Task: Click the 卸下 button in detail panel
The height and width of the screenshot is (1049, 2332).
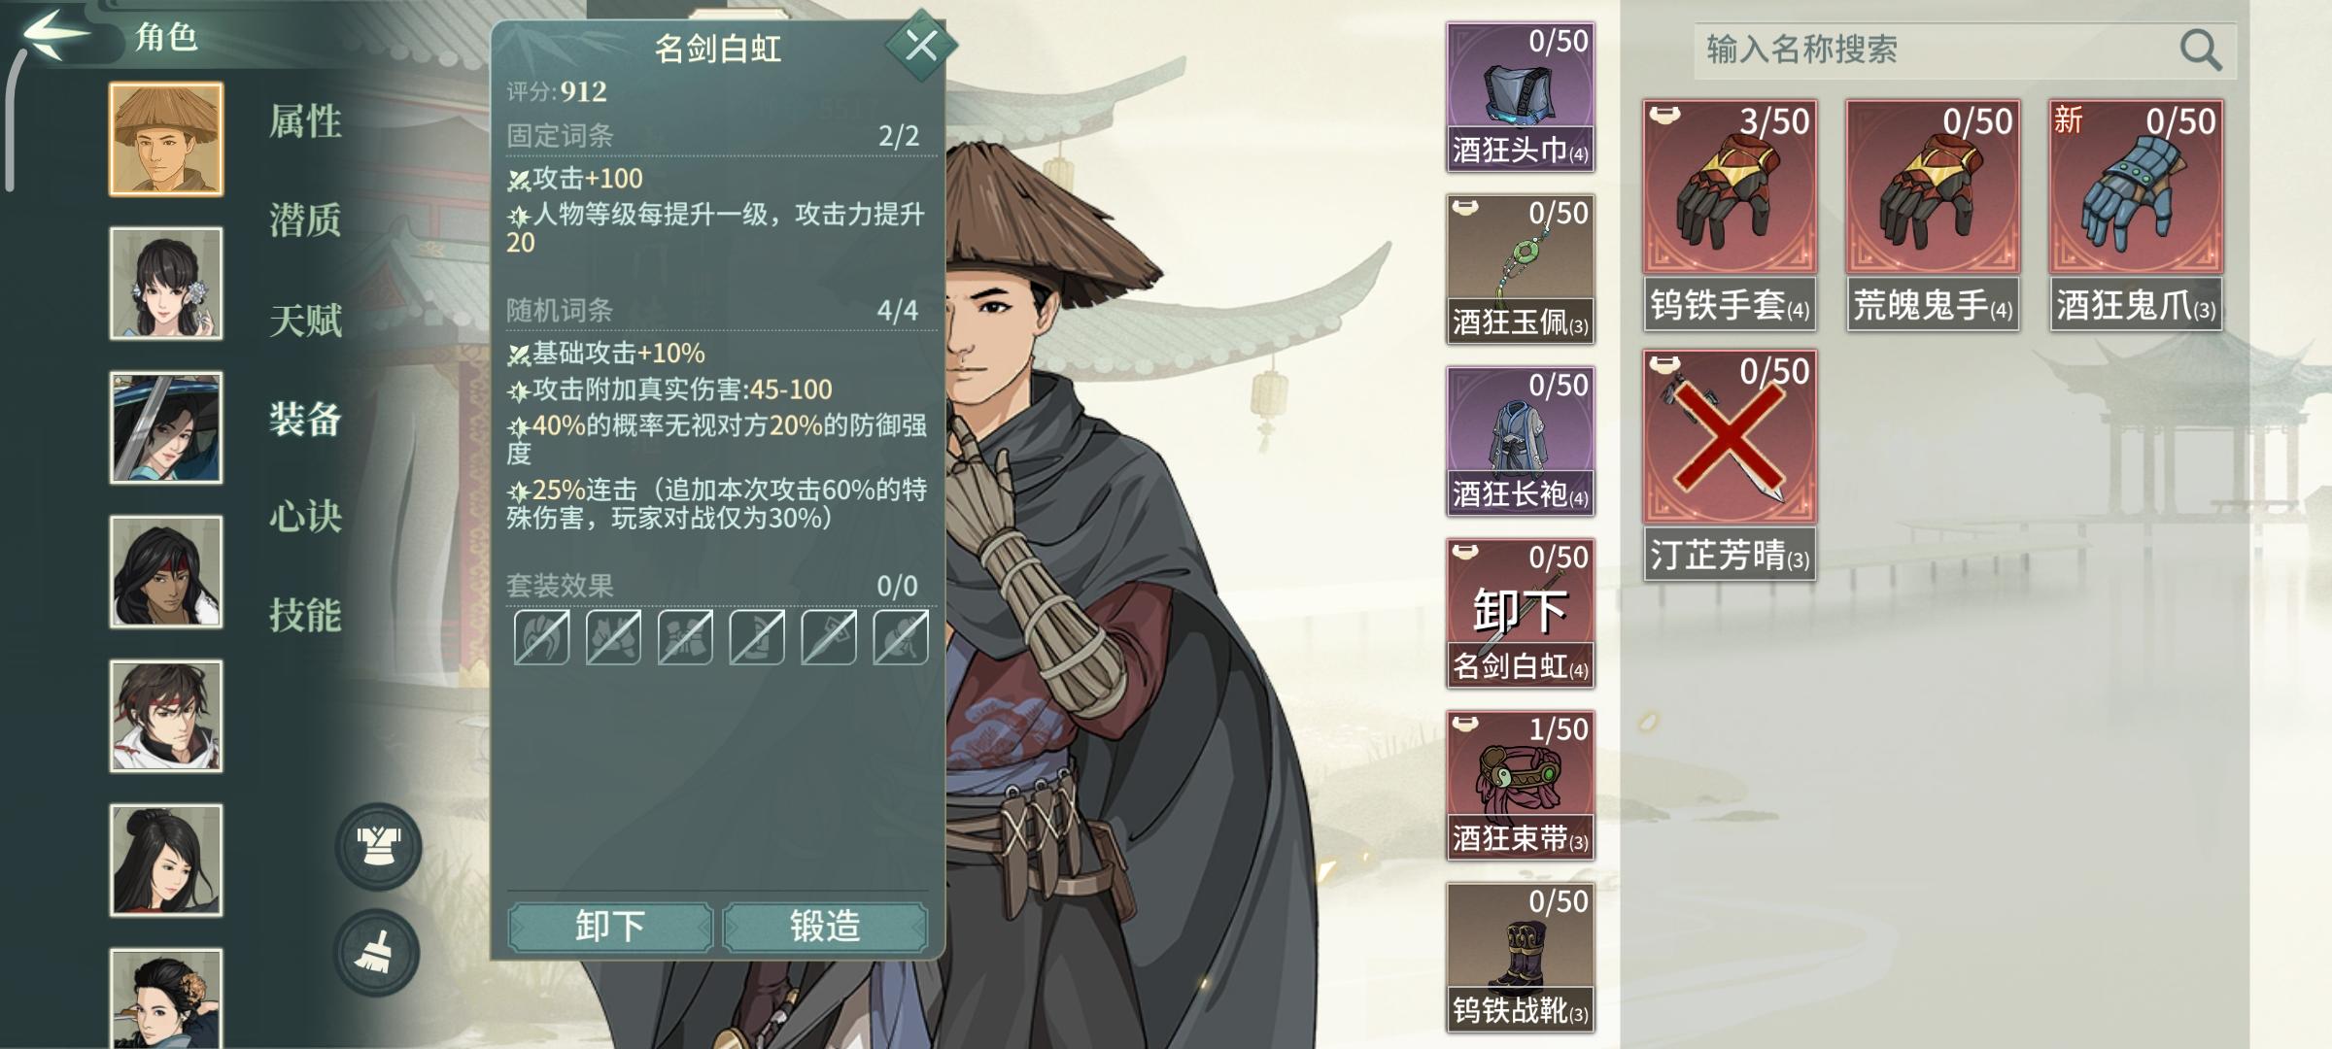Action: click(610, 927)
